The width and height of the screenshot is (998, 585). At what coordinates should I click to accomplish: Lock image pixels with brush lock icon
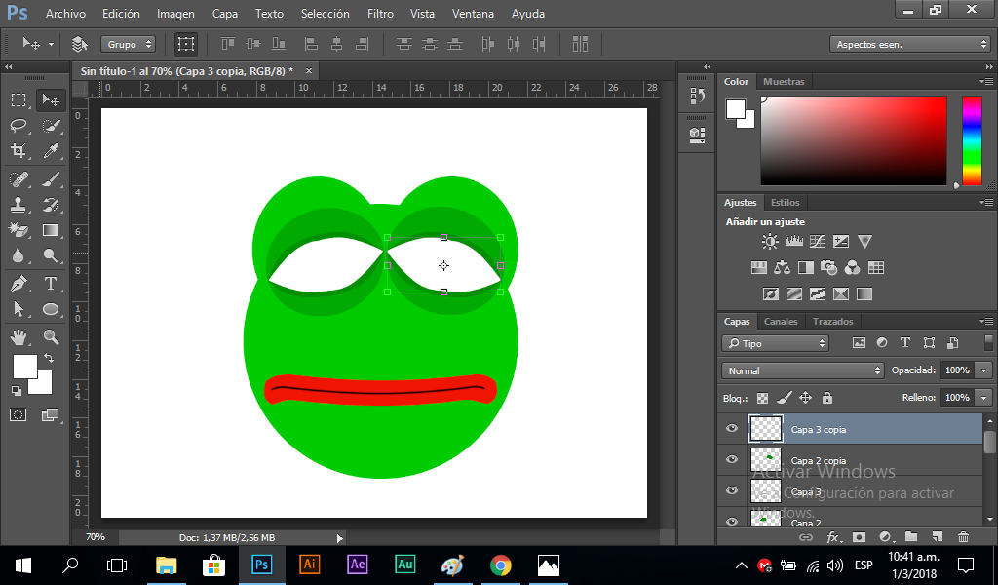pos(785,399)
